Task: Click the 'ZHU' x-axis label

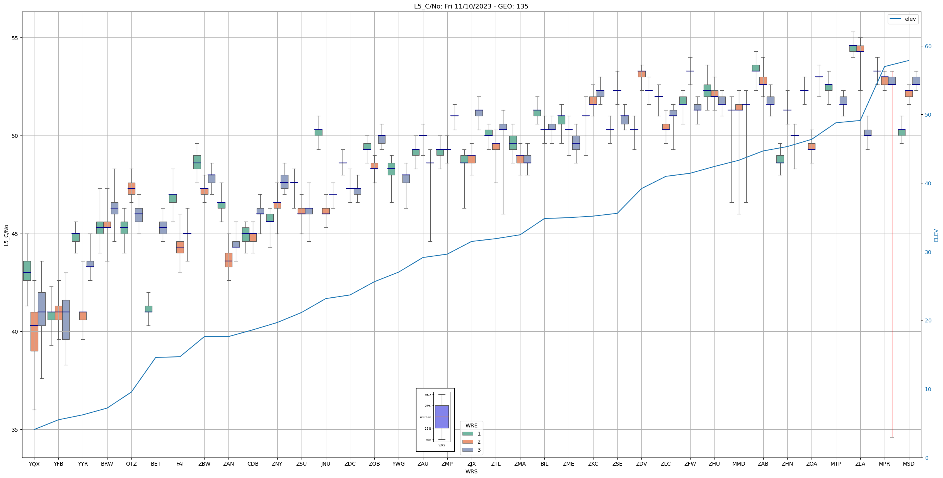Action: click(714, 464)
